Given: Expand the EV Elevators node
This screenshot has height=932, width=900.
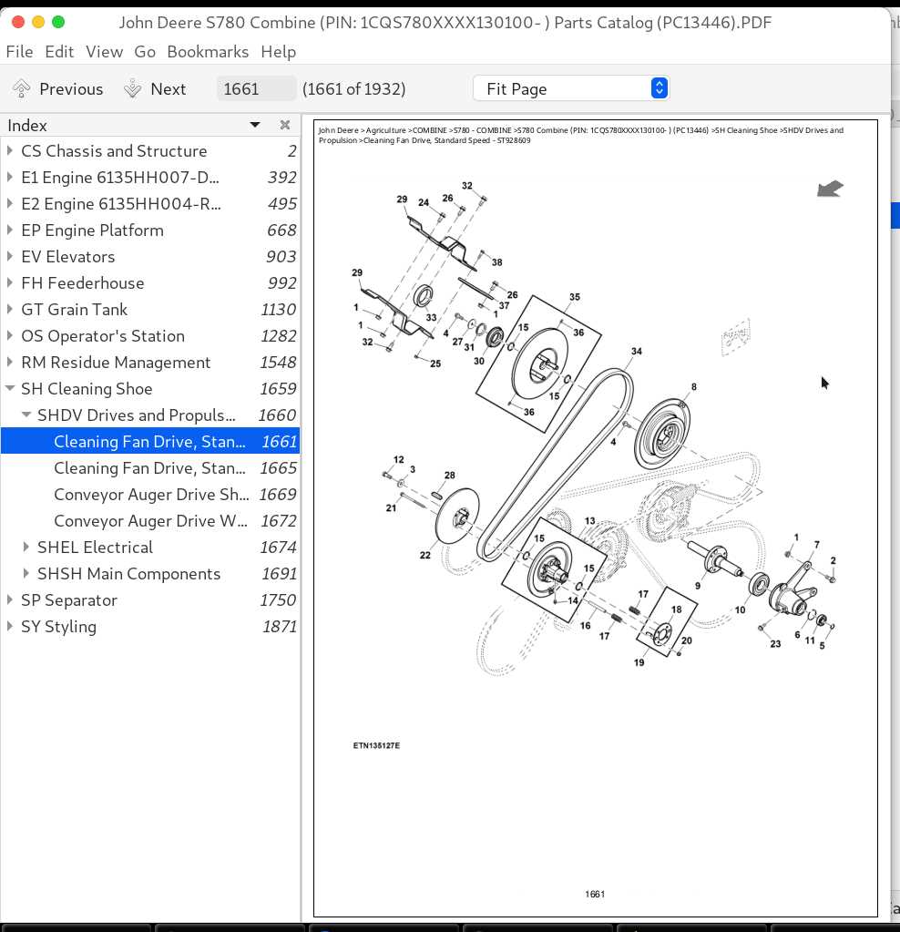Looking at the screenshot, I should (x=9, y=256).
